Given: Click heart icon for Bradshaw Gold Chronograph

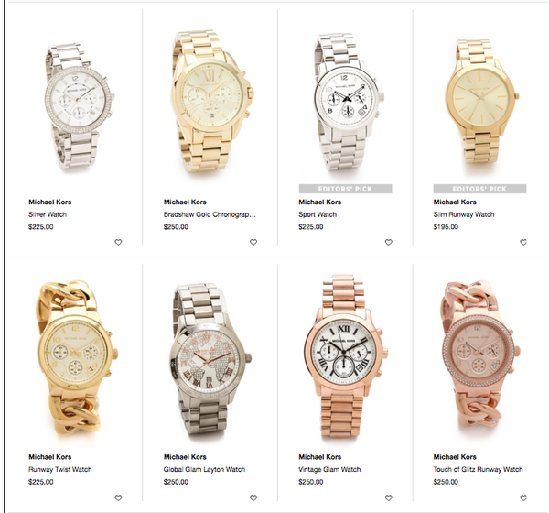Looking at the screenshot, I should coord(253,242).
